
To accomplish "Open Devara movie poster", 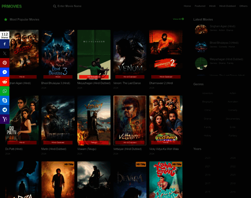I will tap(130, 180).
